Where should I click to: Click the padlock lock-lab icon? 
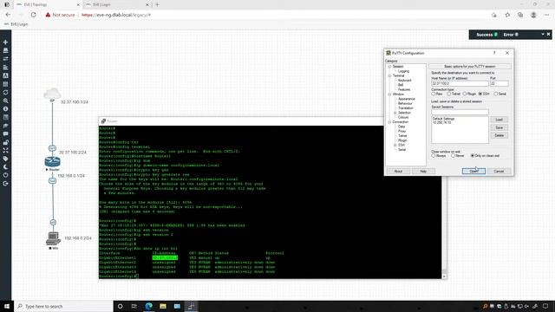(5, 142)
